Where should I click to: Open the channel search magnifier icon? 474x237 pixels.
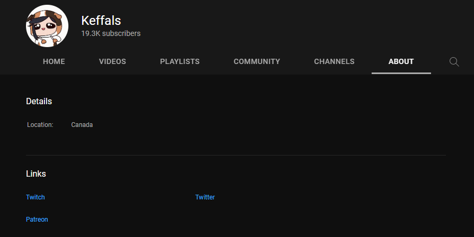454,62
